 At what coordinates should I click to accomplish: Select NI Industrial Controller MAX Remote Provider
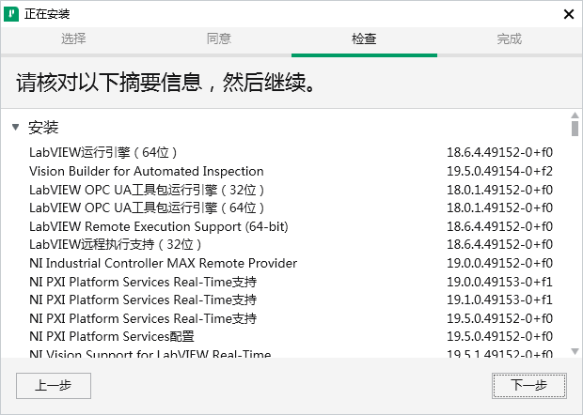click(x=163, y=263)
